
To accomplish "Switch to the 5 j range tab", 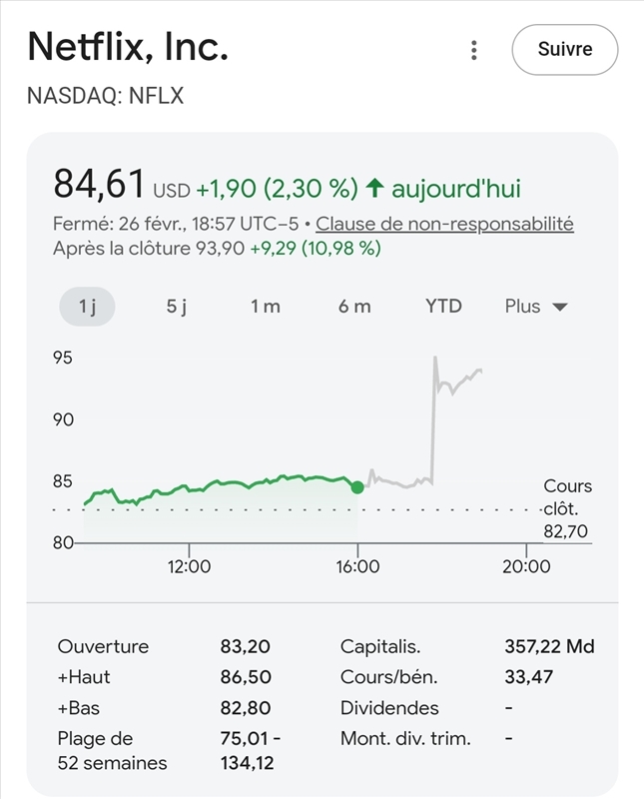I will 177,307.
